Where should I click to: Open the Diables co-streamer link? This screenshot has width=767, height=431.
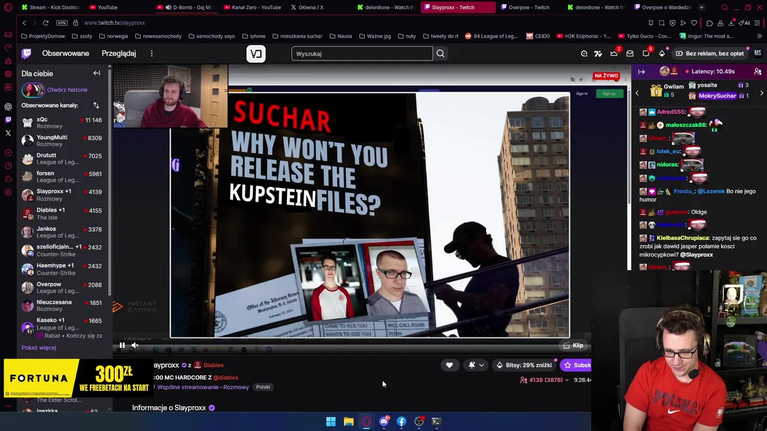pos(213,365)
